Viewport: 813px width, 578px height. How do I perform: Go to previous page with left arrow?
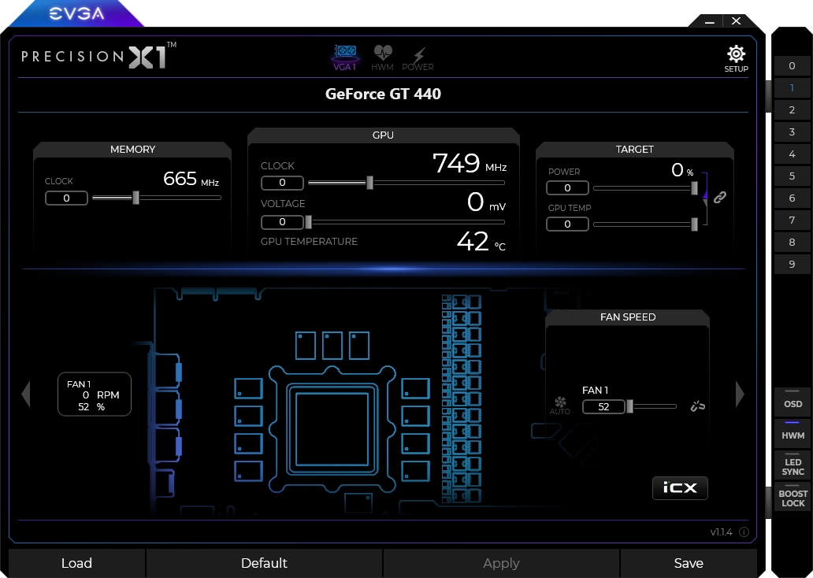coord(26,395)
